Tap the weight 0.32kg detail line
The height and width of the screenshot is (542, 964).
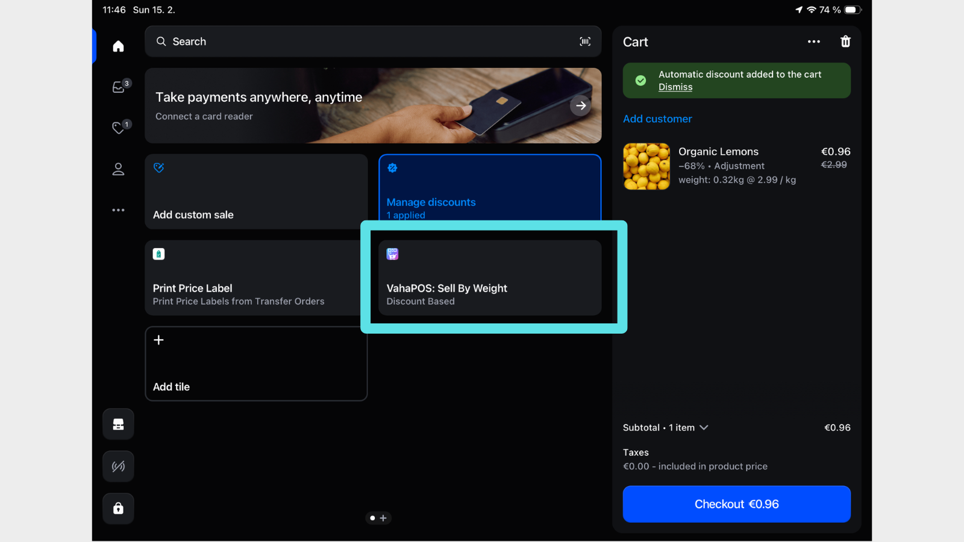click(x=737, y=180)
